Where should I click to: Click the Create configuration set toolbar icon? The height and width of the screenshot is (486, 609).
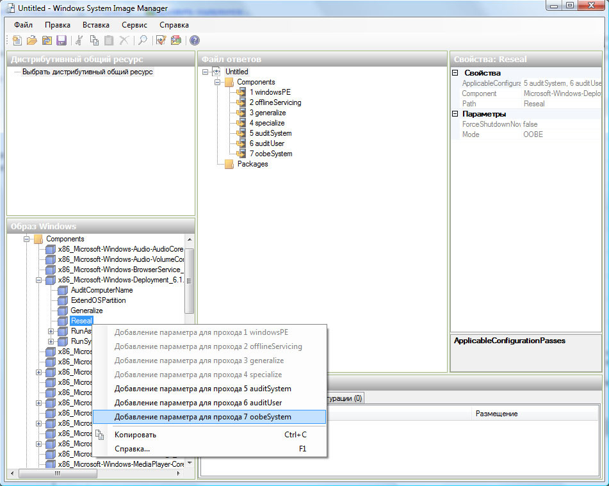click(175, 40)
